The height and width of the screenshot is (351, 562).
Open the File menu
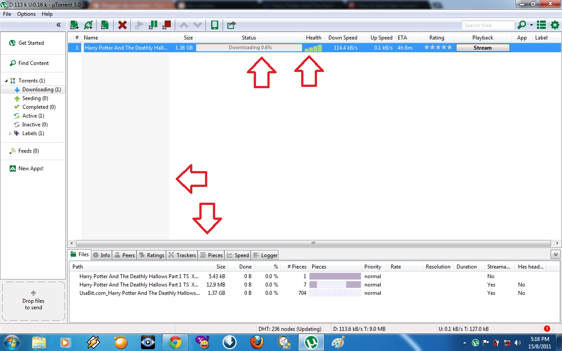pyautogui.click(x=7, y=14)
